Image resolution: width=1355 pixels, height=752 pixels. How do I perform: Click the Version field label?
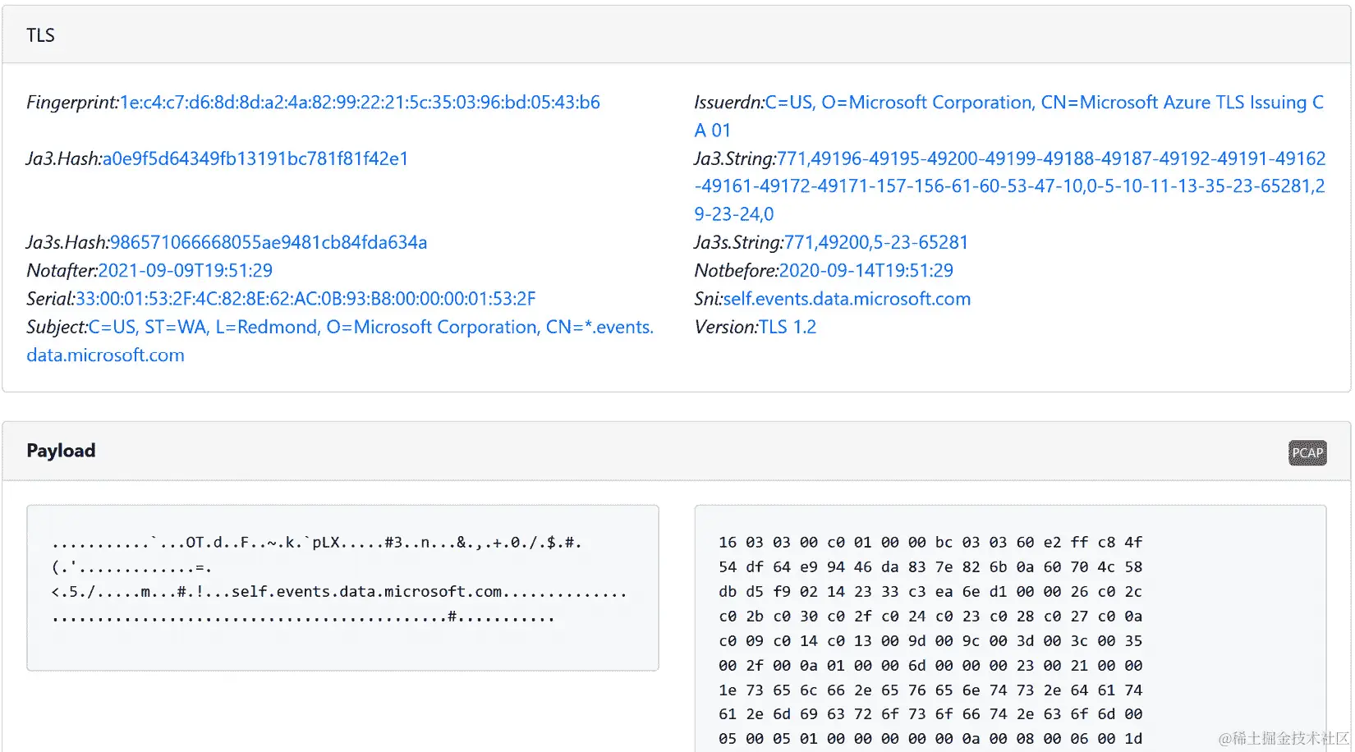coord(726,327)
